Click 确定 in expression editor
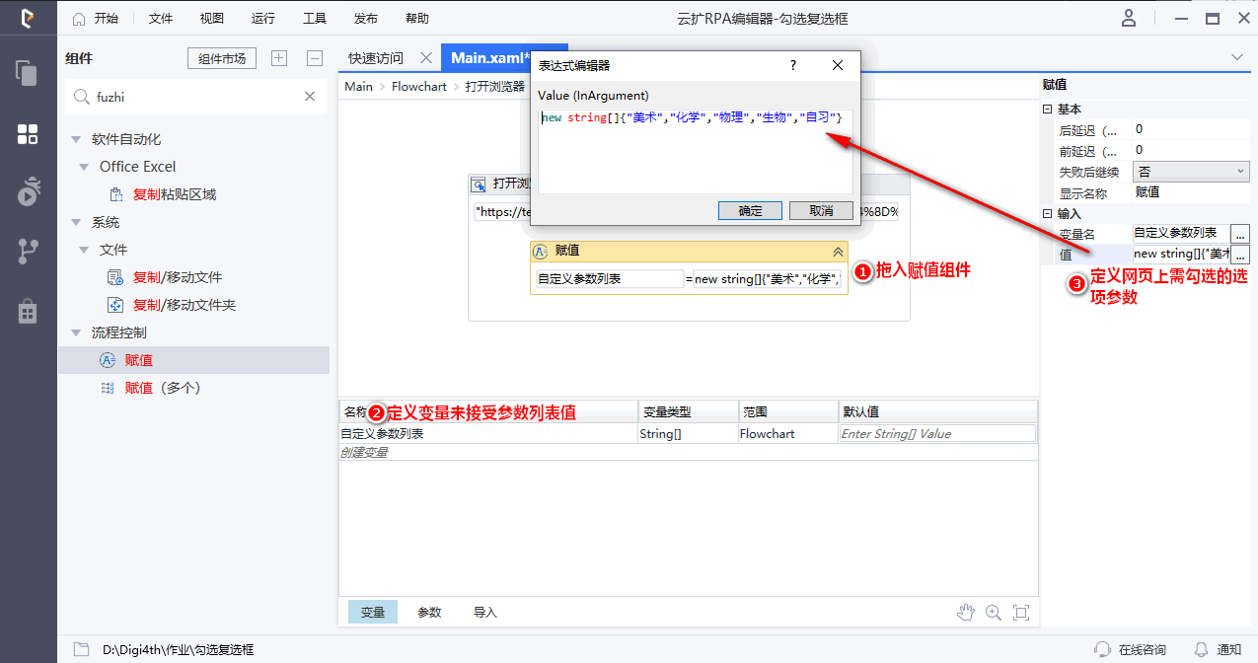The image size is (1258, 663). (x=750, y=210)
